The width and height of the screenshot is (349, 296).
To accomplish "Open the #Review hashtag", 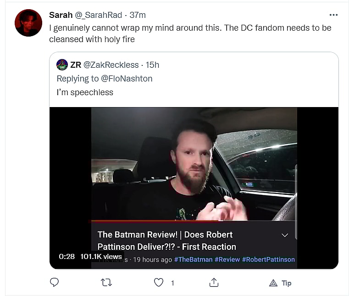I will [x=227, y=259].
